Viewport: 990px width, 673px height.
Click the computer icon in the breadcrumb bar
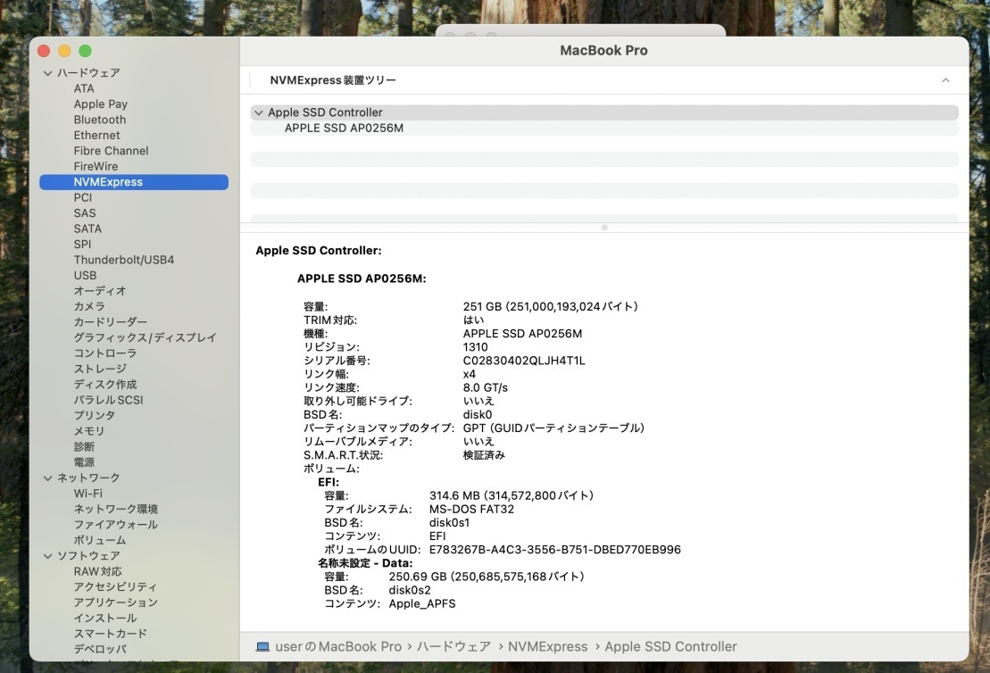pos(262,646)
